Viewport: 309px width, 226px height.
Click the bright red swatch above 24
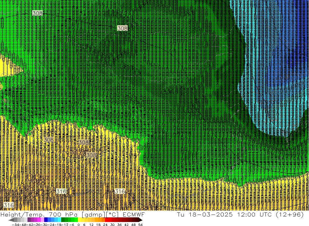[107, 220]
